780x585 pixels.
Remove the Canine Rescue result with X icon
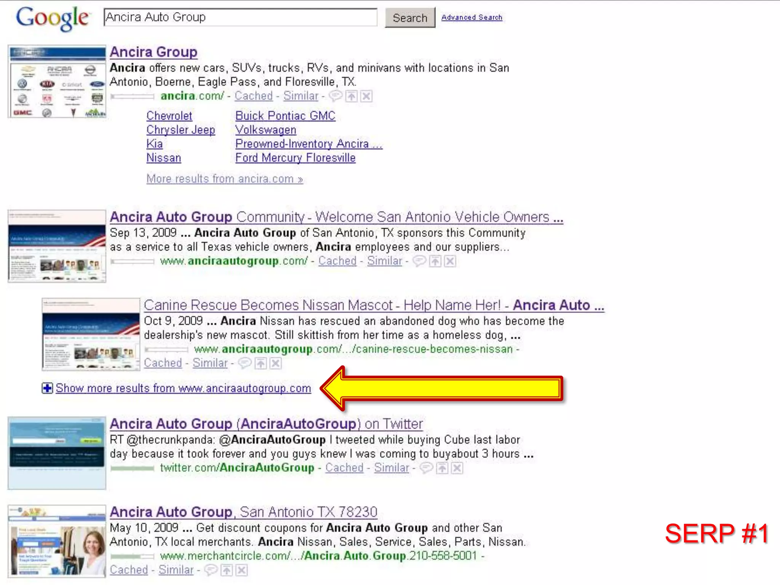coord(275,363)
